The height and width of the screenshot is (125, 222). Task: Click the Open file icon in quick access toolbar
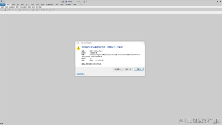pyautogui.click(x=2, y=10)
